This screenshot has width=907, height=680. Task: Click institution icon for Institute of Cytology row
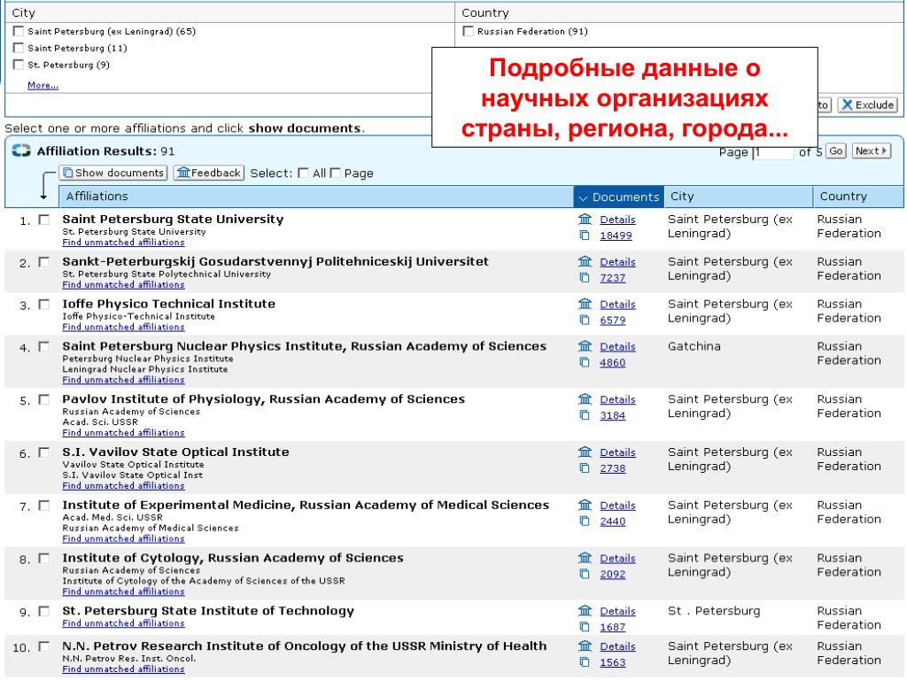click(585, 558)
